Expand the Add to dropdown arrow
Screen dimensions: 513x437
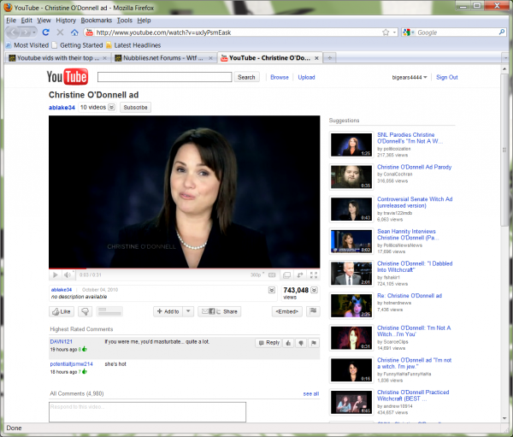188,311
